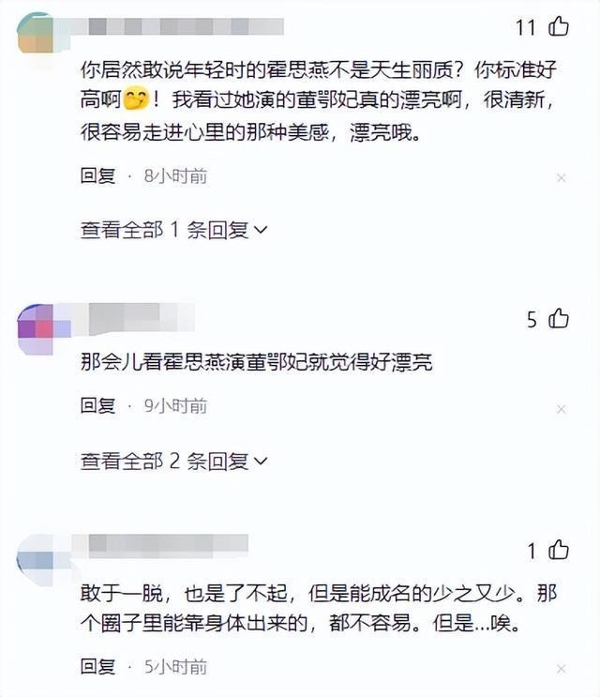Image resolution: width=600 pixels, height=697 pixels.
Task: Open the third commenter's blurred username
Action: click(x=169, y=546)
